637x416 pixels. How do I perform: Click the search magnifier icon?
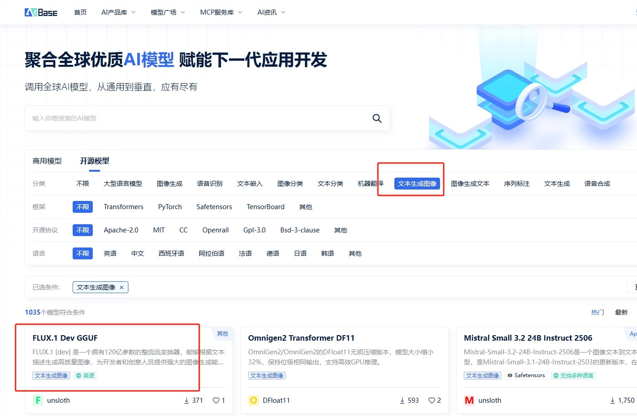(x=377, y=118)
